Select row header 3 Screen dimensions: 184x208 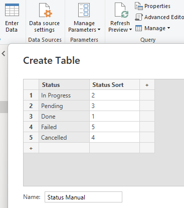31,117
